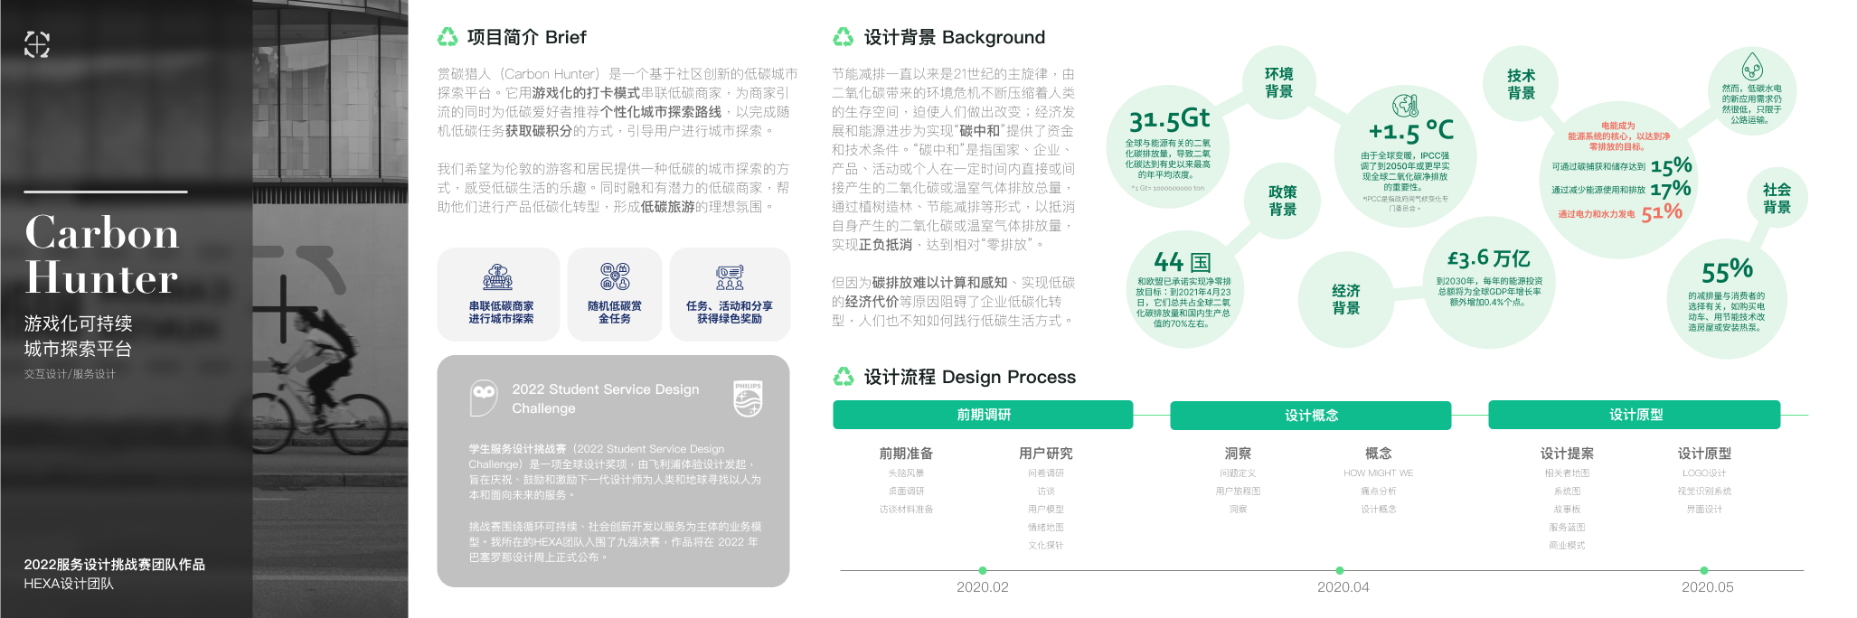Click the 任务、活动和分享获得绿色奖励 card
Image resolution: width=1857 pixels, height=618 pixels.
pyautogui.click(x=730, y=294)
